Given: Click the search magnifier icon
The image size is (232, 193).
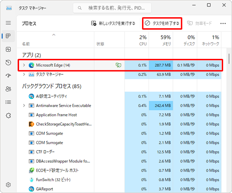Looking at the screenshot, I should (80, 8).
